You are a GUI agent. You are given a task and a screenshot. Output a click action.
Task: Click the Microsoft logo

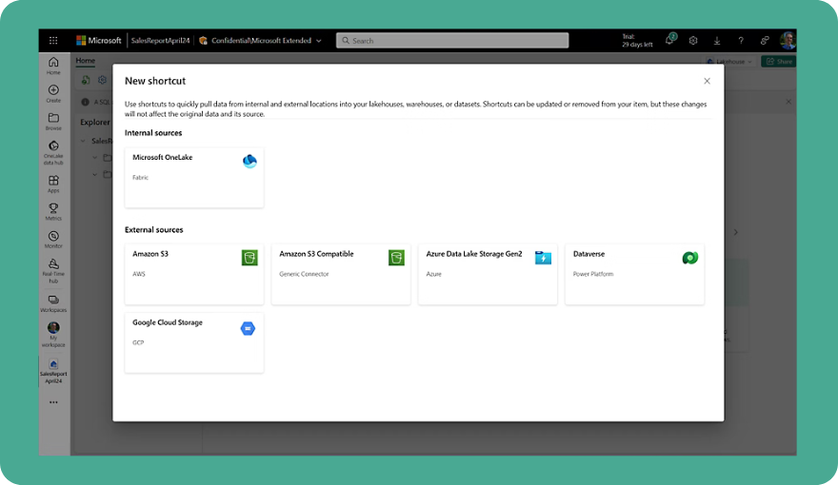pyautogui.click(x=99, y=41)
